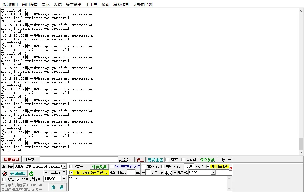Click the scroll up arrow of receive log

[x=301, y=11]
